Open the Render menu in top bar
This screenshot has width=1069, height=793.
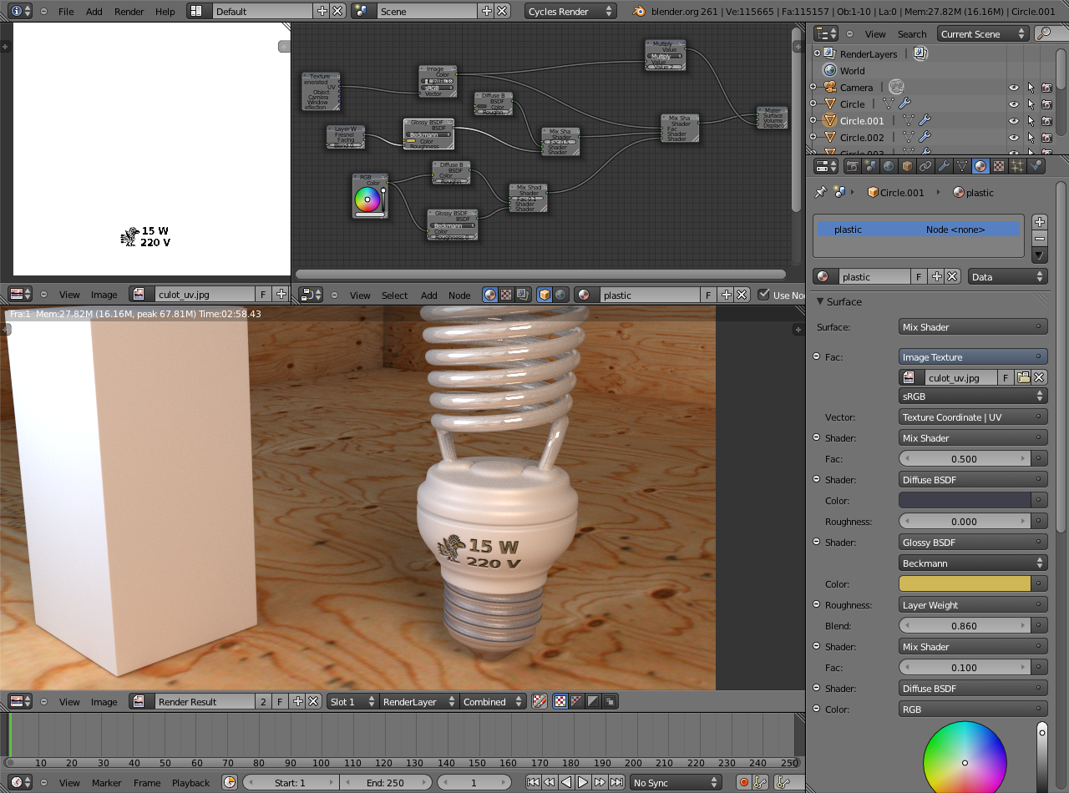pyautogui.click(x=129, y=12)
